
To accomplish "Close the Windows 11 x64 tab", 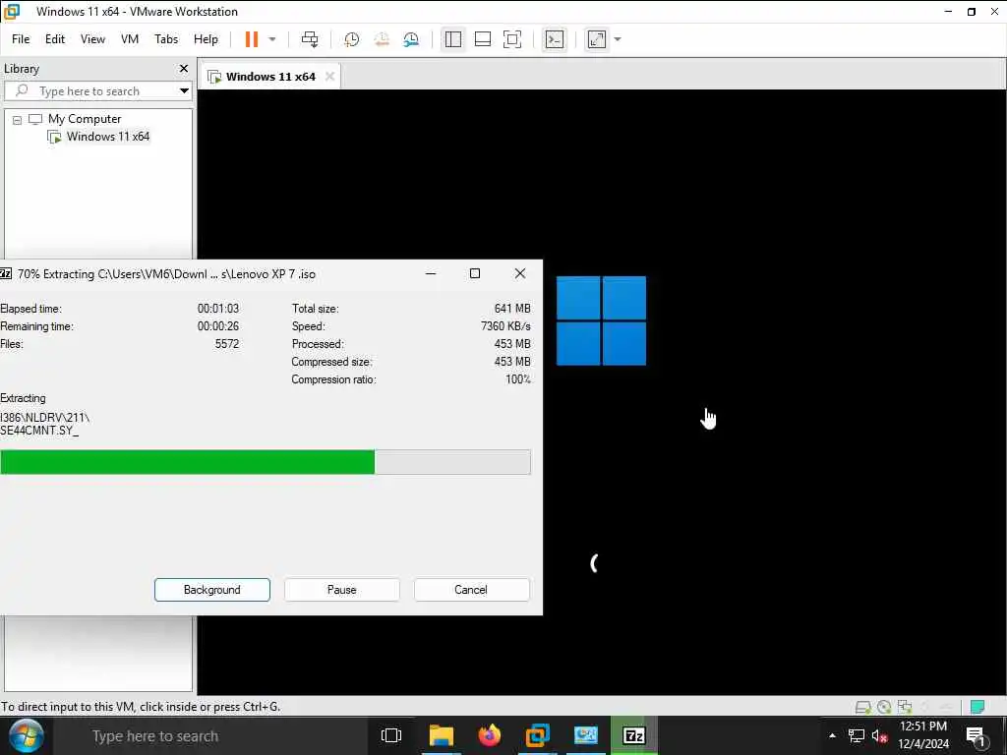I will pyautogui.click(x=330, y=77).
